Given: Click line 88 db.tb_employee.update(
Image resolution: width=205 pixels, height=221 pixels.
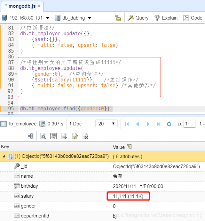Looking at the screenshot, I should [51, 68].
